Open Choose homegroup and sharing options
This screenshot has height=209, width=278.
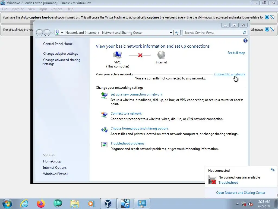pyautogui.click(x=140, y=128)
